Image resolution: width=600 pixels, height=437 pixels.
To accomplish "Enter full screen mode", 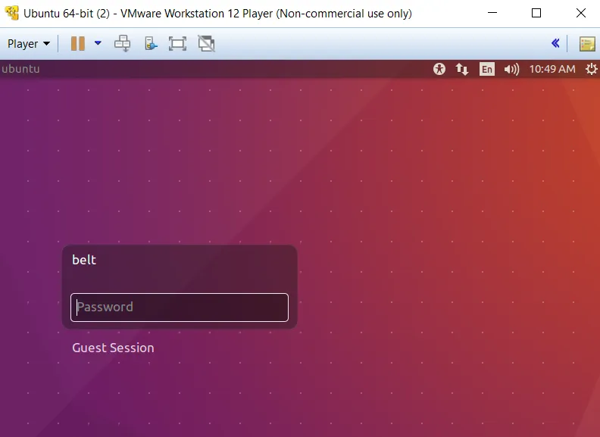I will click(x=177, y=44).
